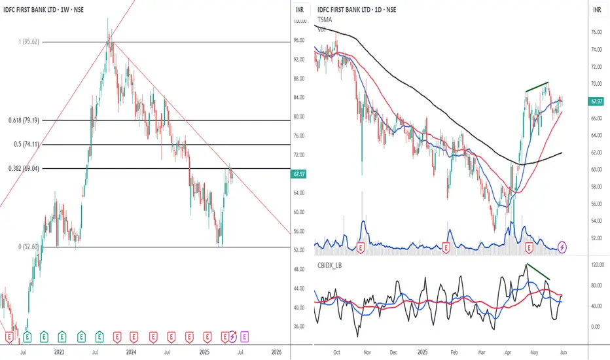Click the 58.00 level on daily price scale
The width and height of the screenshot is (610, 360).
(x=596, y=187)
